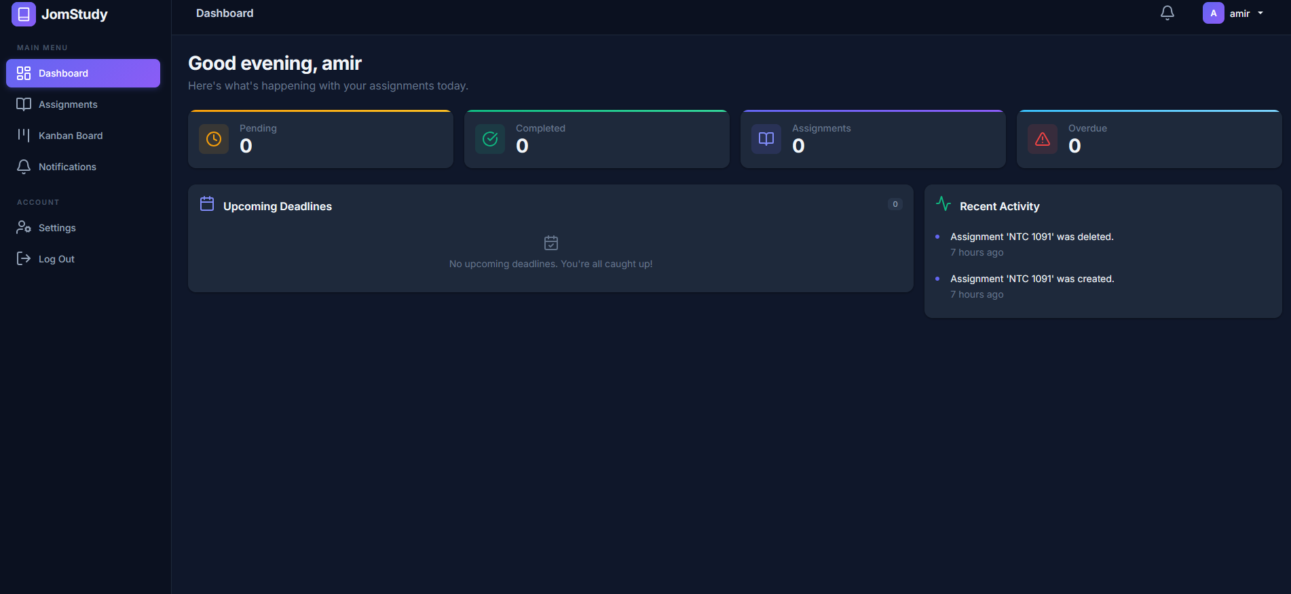Click "No upcoming deadlines. You're all caught up!"
The height and width of the screenshot is (594, 1291).
[551, 264]
